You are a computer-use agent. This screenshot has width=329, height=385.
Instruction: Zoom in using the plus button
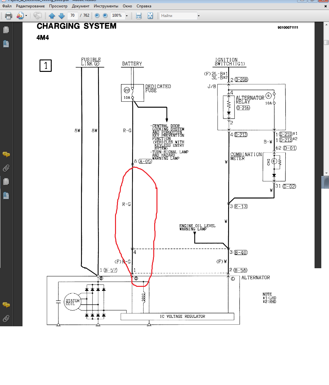pyautogui.click(x=105, y=16)
